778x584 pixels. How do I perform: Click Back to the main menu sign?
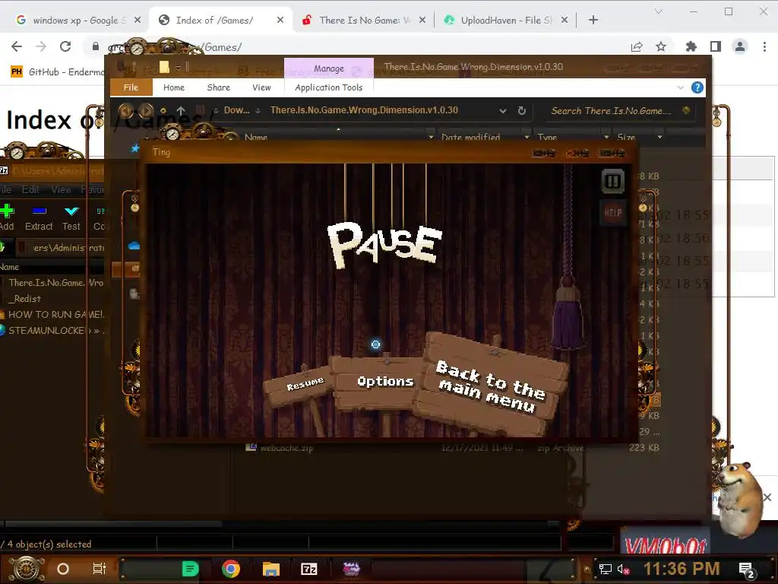pos(491,386)
